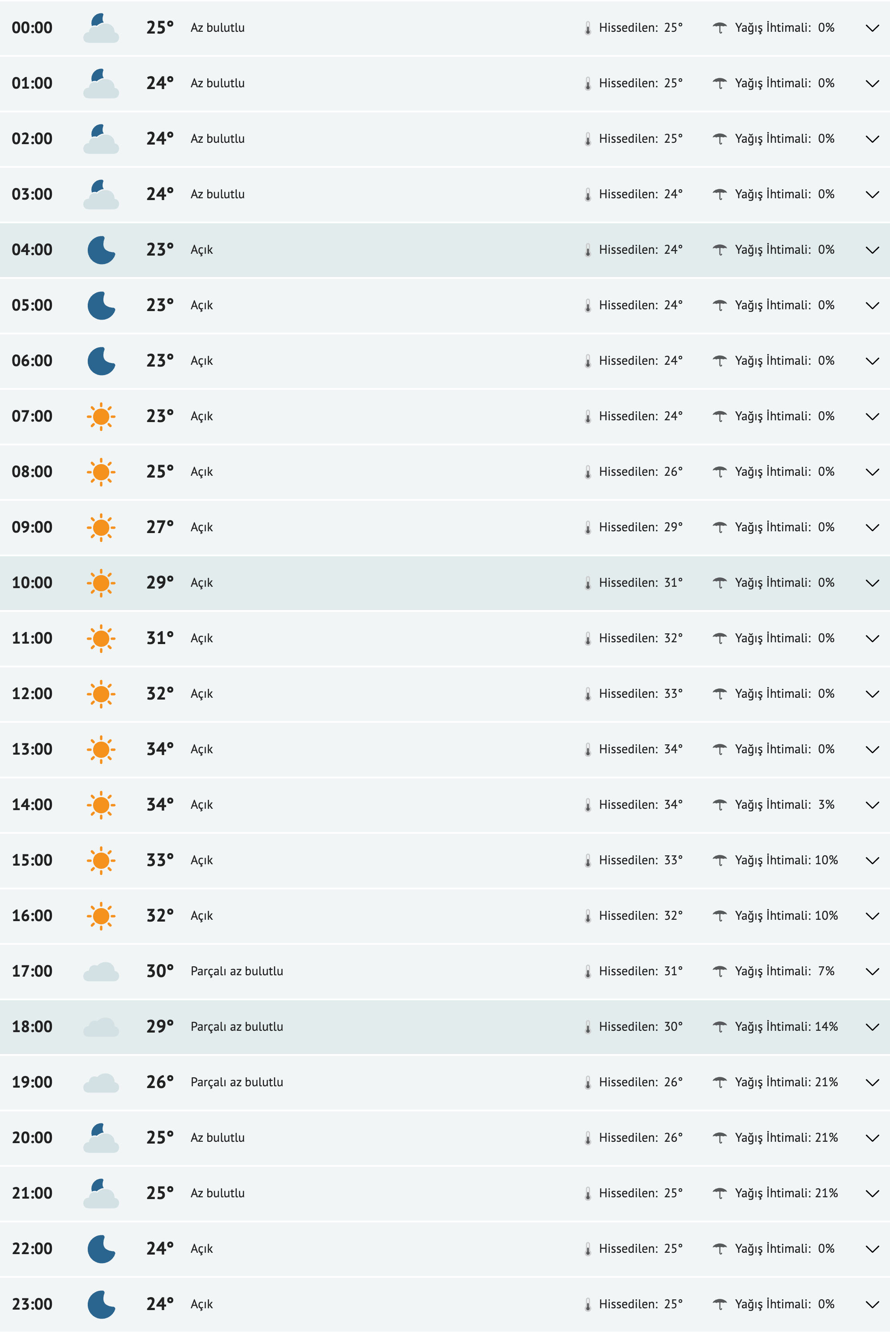Click the partly cloudy night icon at 00:00

coord(101,28)
